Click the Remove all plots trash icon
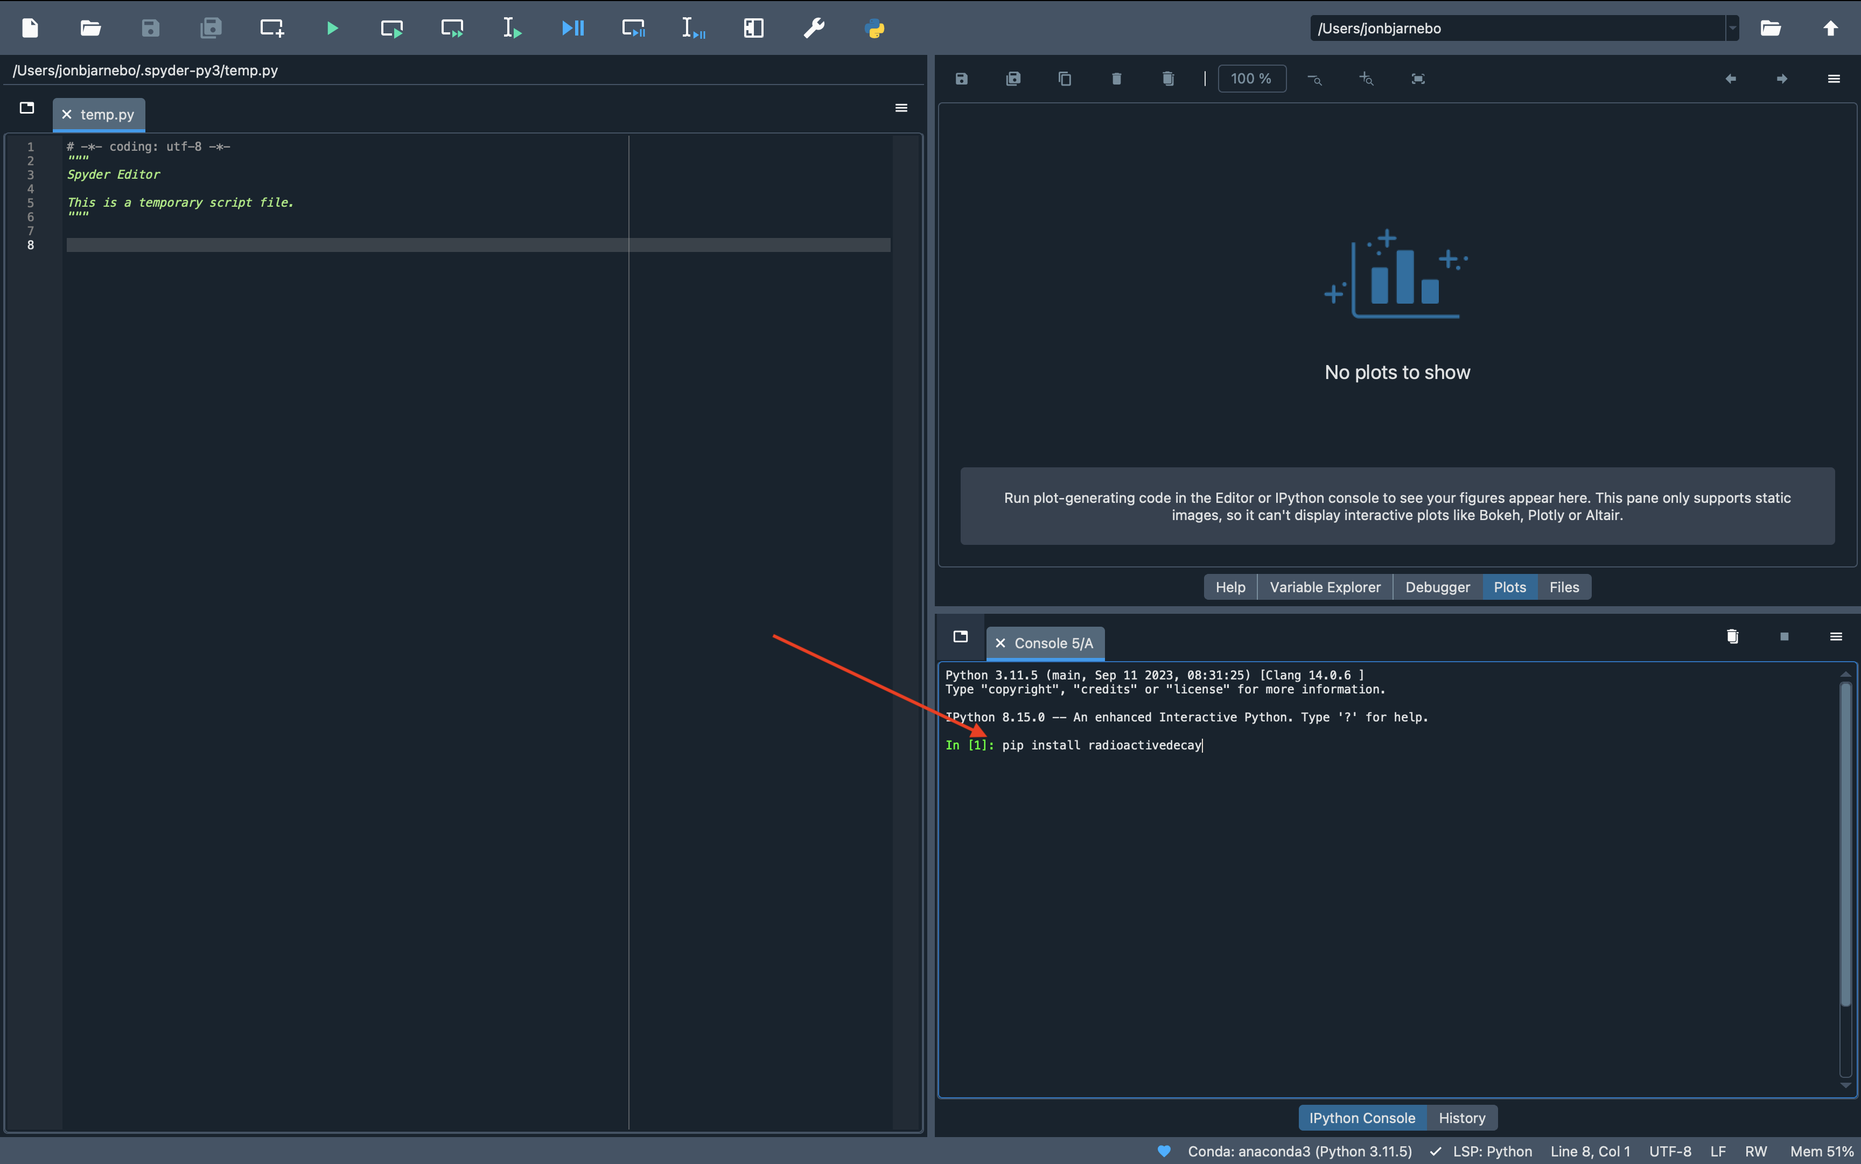 click(x=1168, y=79)
